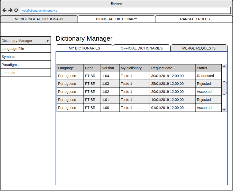Select the version 1.04 Requested row
Screen dimensions: 233x191
(x=139, y=76)
